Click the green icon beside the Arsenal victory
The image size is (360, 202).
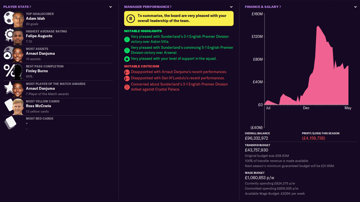[x=127, y=50]
